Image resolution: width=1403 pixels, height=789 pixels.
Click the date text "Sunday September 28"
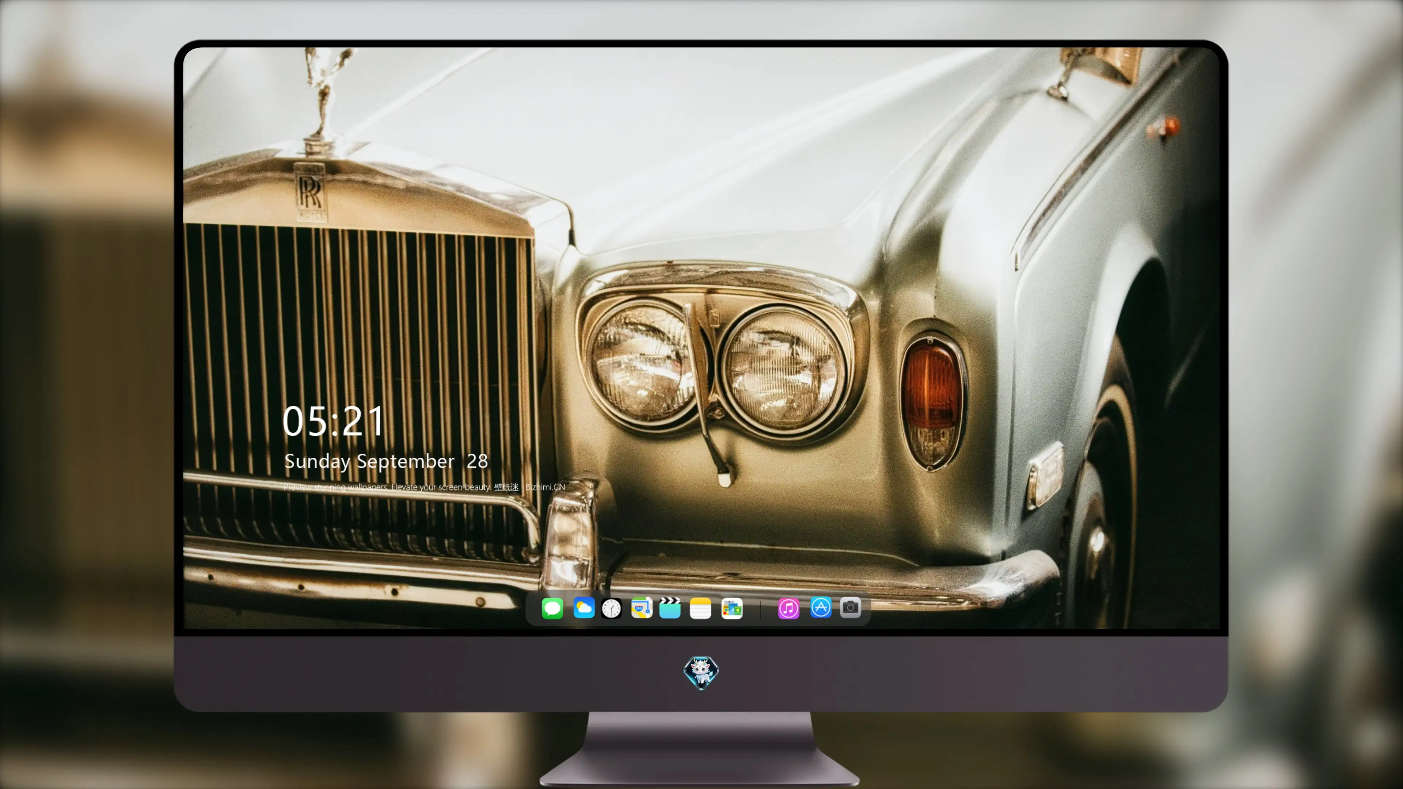385,462
